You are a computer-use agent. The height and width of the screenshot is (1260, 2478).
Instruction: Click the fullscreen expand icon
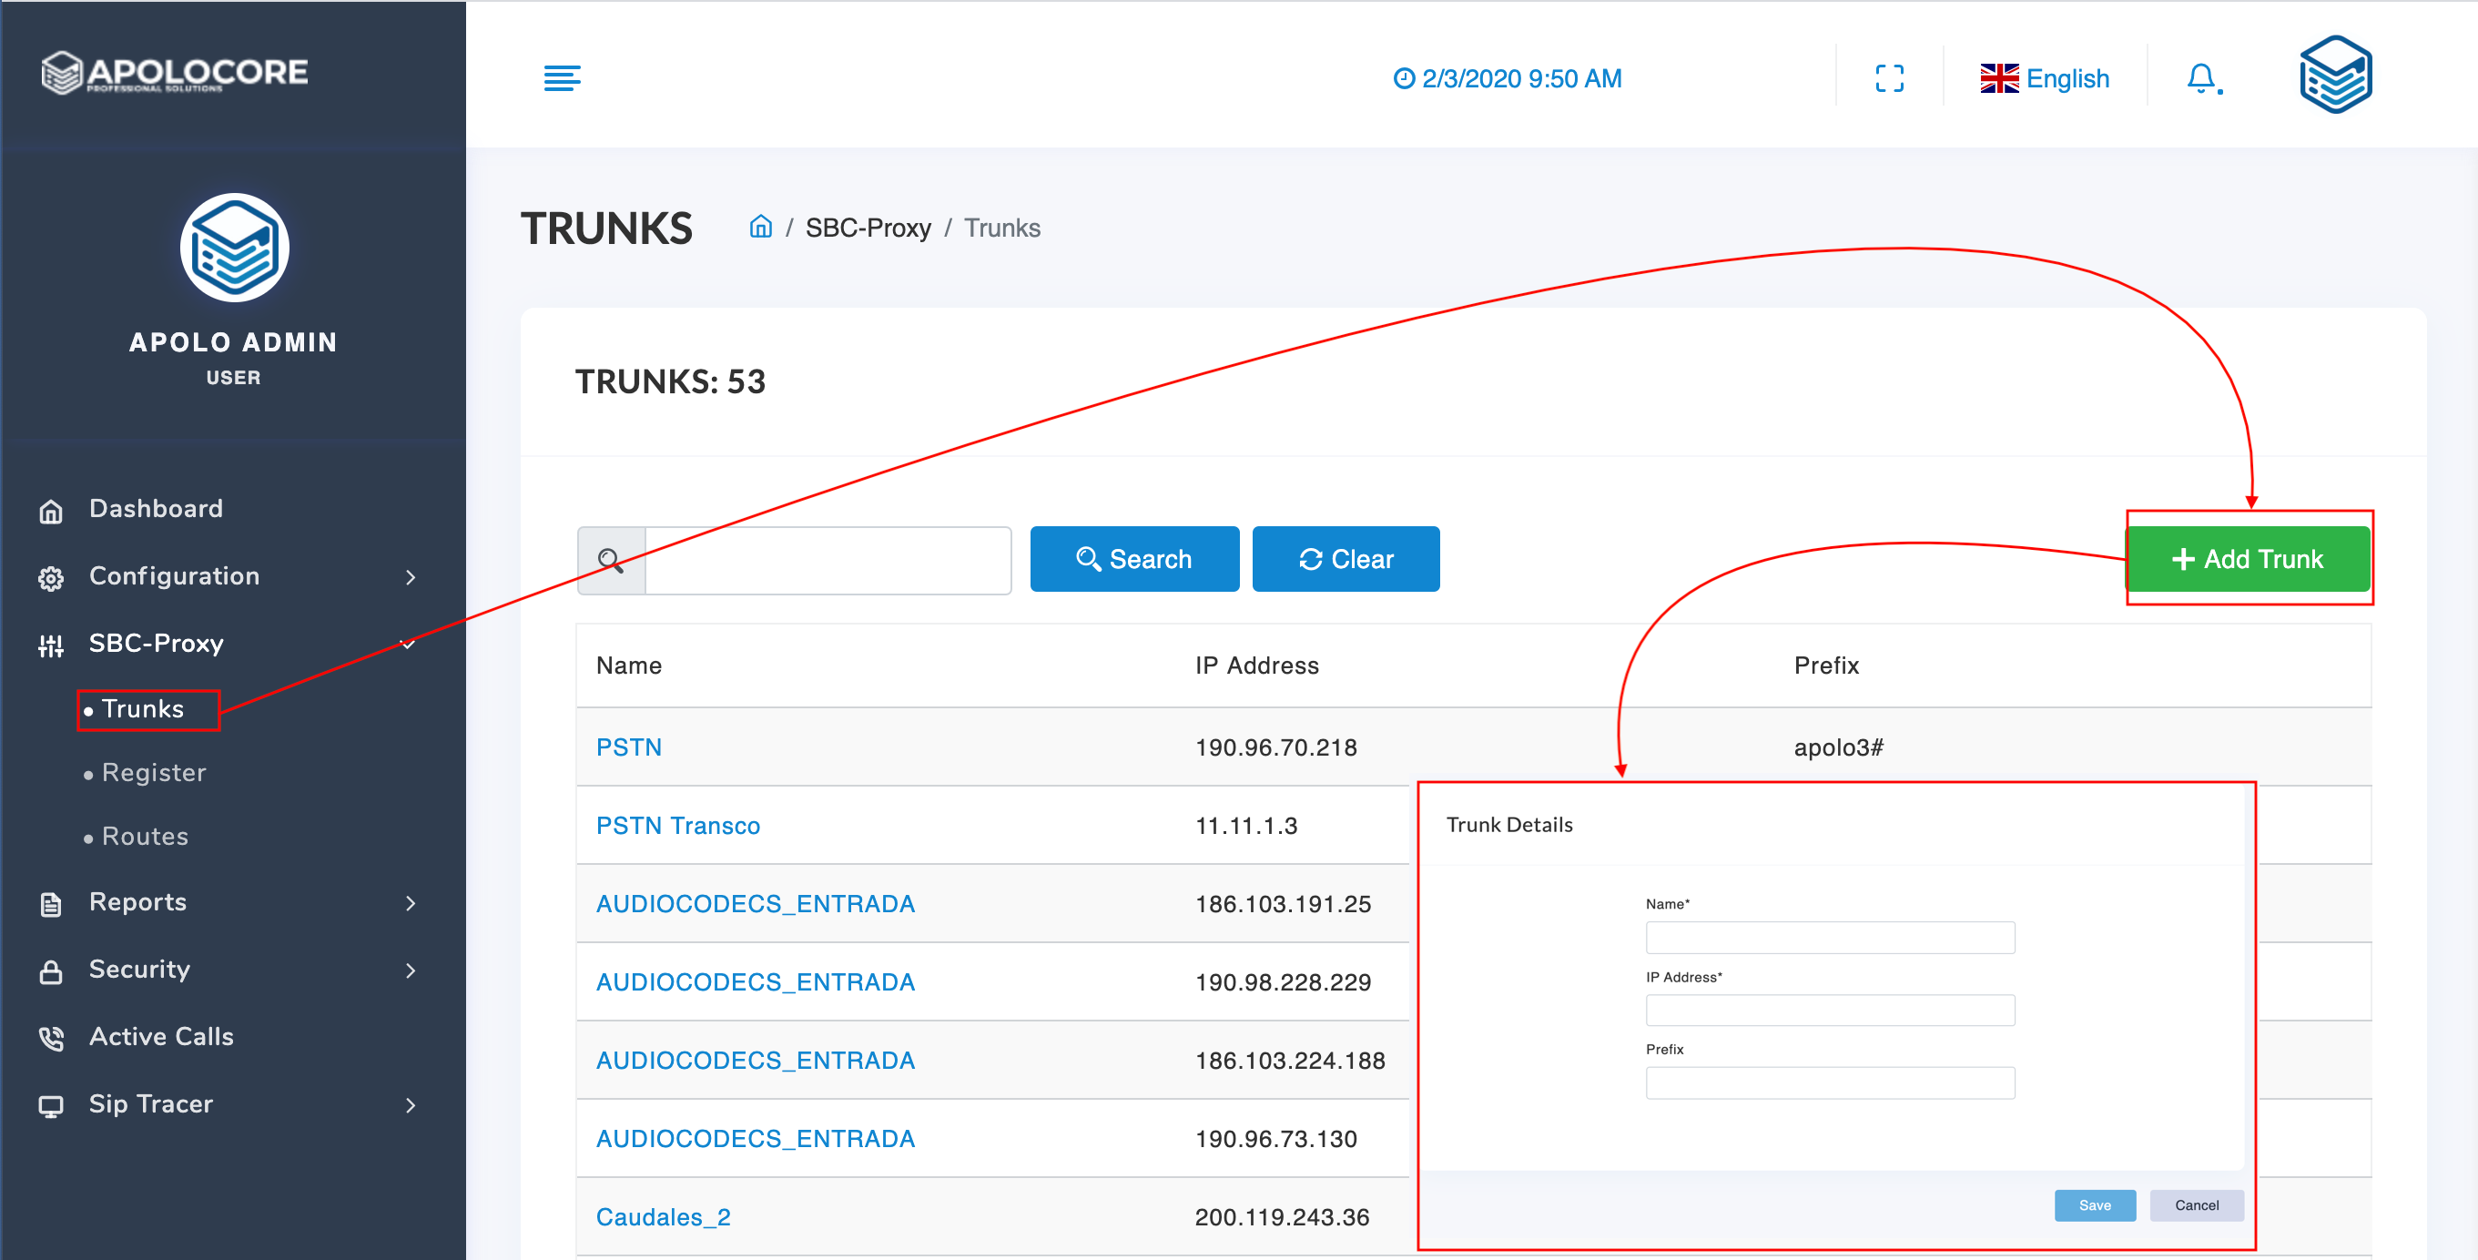[1888, 78]
